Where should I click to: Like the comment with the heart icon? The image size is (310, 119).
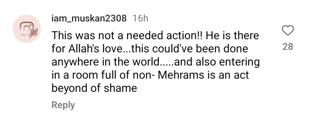coord(288,31)
